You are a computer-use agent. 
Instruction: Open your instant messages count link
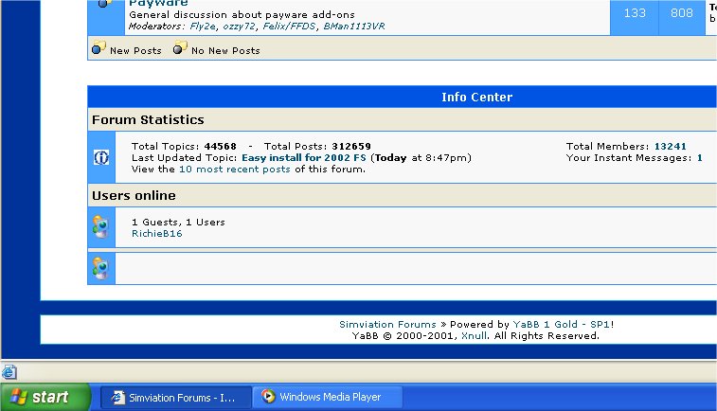[700, 158]
